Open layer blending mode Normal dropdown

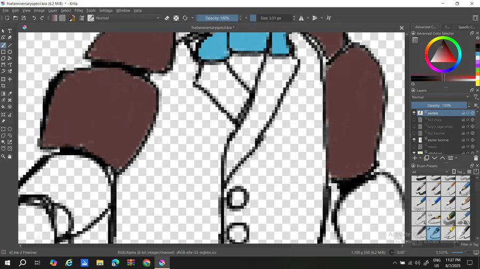click(441, 97)
